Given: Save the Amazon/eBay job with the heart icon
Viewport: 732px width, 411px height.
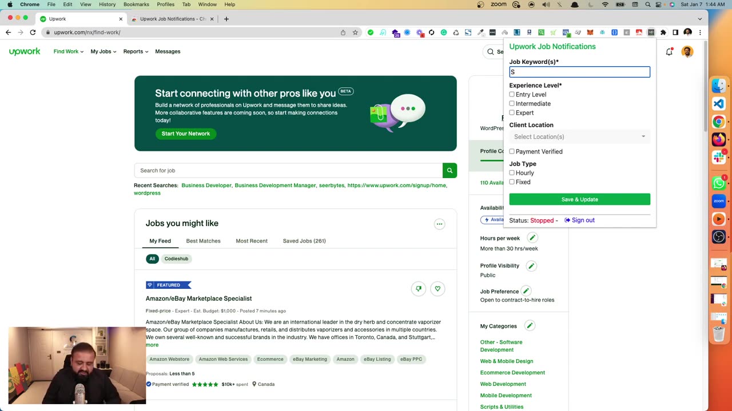Looking at the screenshot, I should (437, 289).
